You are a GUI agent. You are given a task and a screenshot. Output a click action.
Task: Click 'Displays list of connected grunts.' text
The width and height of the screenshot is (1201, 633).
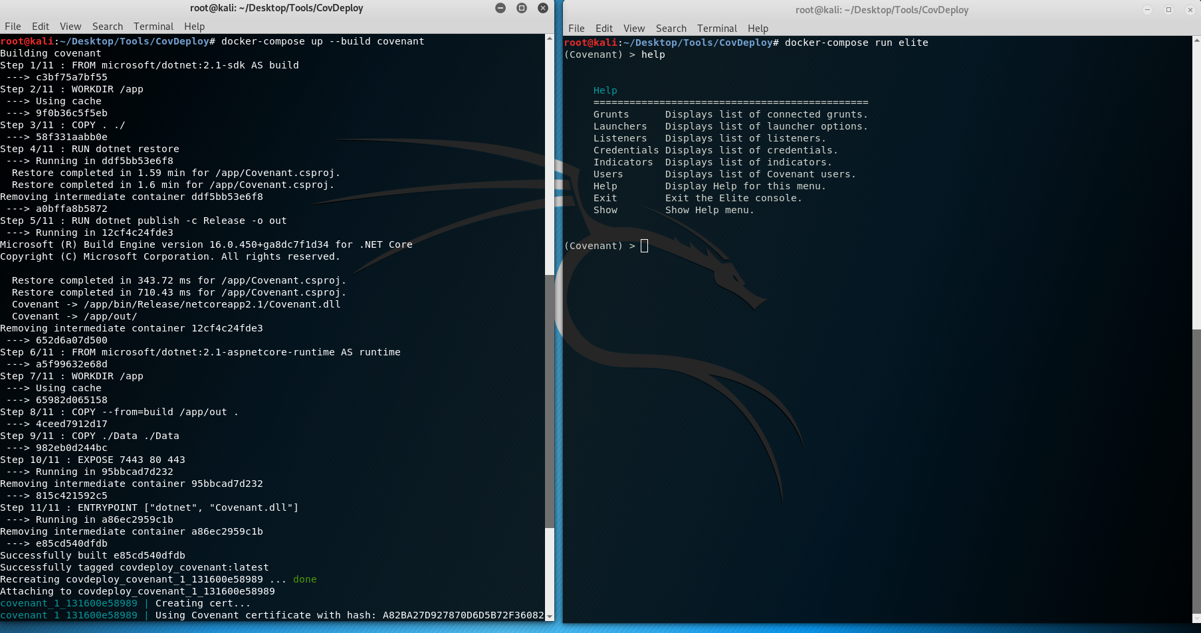[x=766, y=114]
